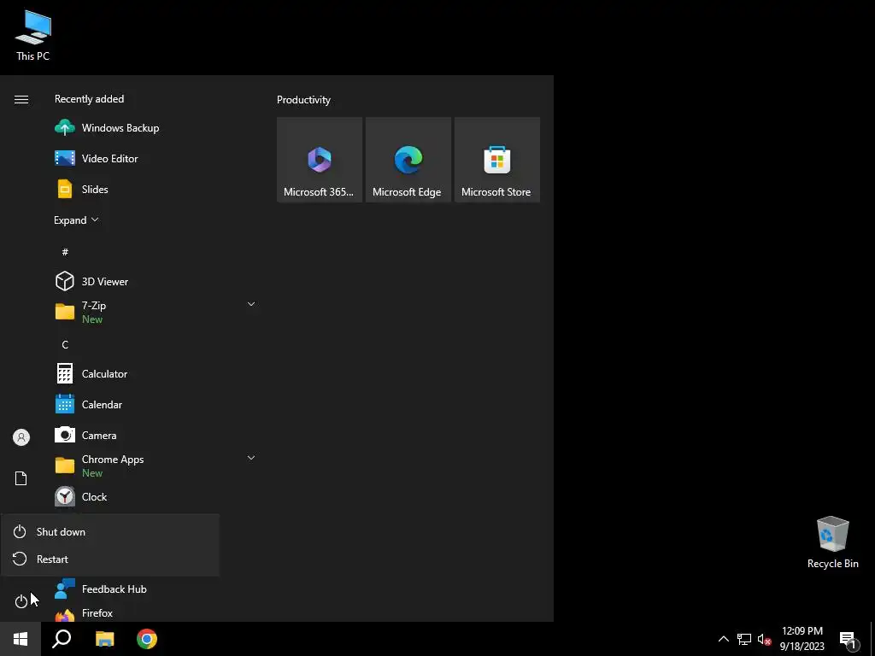Select the This PC desktop icon
The height and width of the screenshot is (656, 875).
(33, 36)
